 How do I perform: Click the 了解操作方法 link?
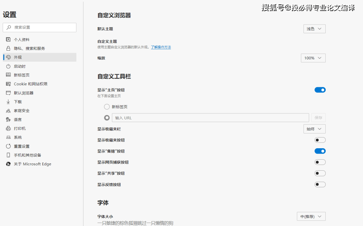click(x=161, y=47)
